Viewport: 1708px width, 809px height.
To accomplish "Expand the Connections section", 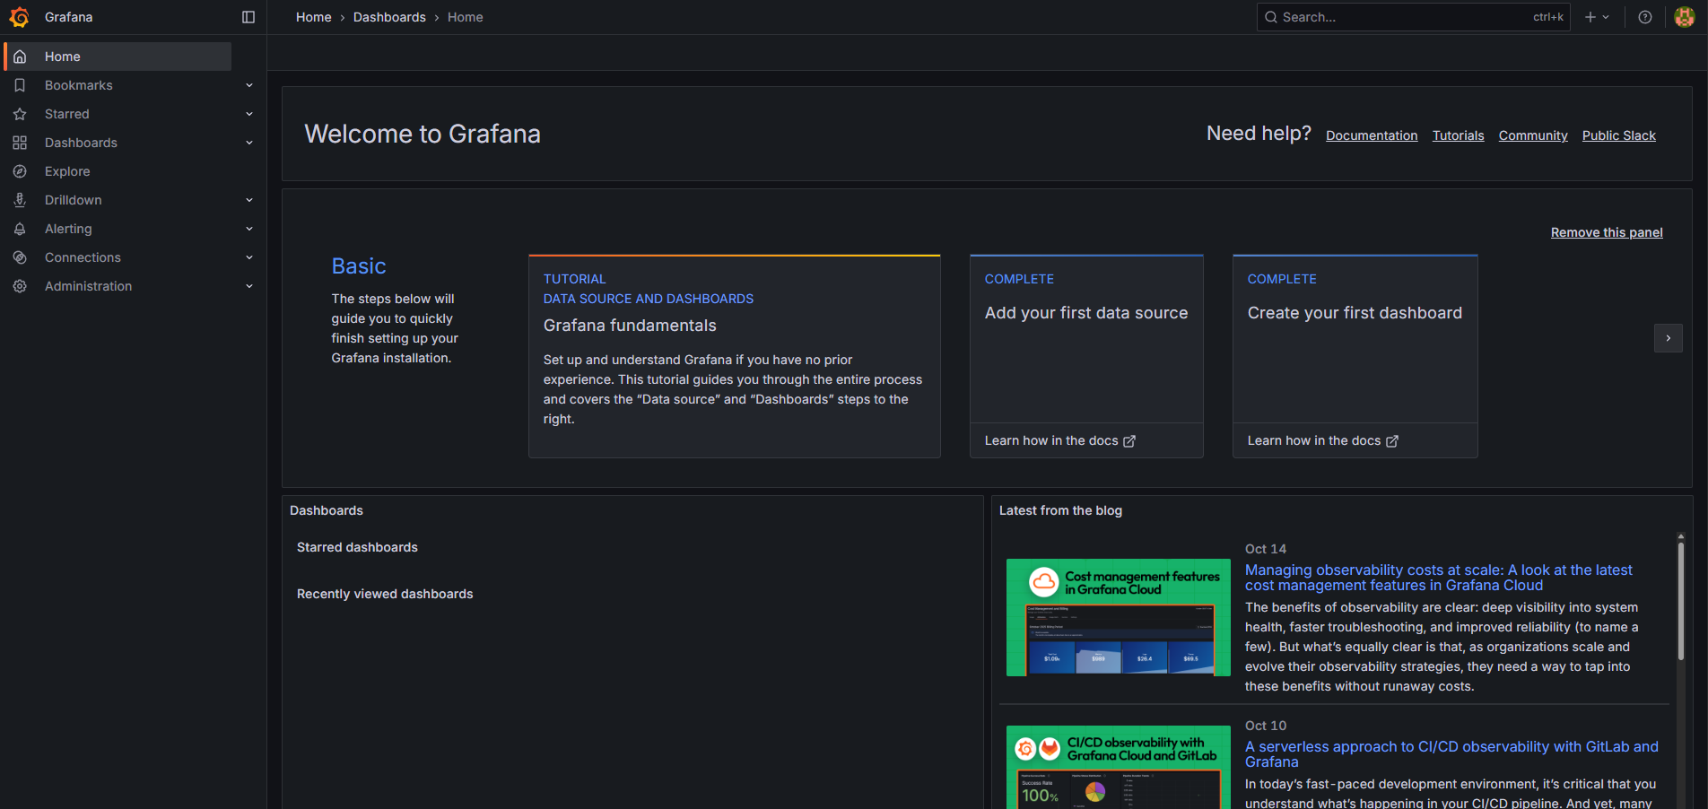I will [249, 257].
